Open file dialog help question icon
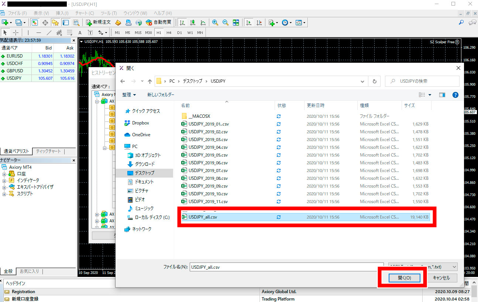 pos(455,95)
